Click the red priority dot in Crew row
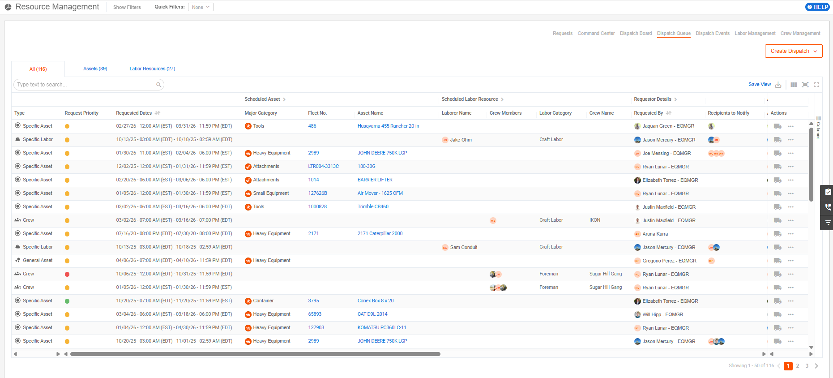This screenshot has width=833, height=378. coord(67,274)
